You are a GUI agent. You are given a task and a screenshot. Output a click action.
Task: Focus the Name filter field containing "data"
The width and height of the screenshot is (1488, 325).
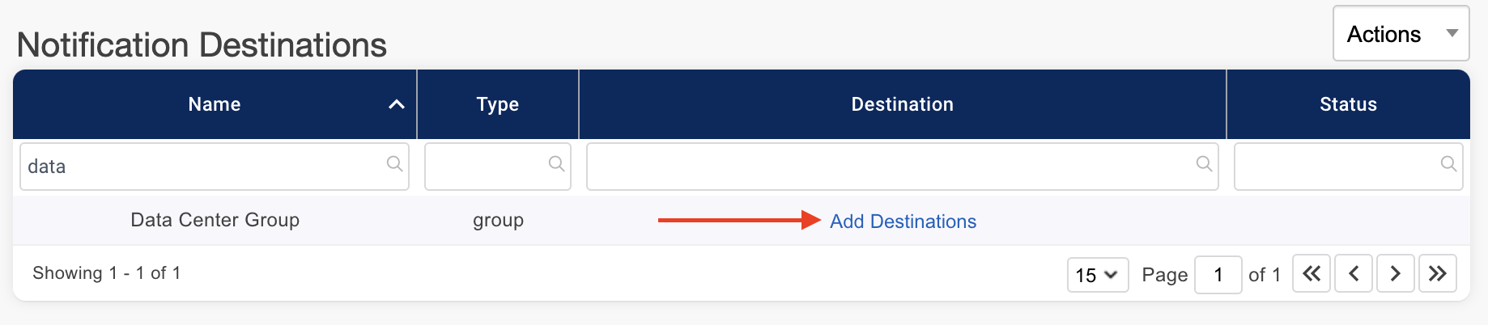[x=202, y=167]
